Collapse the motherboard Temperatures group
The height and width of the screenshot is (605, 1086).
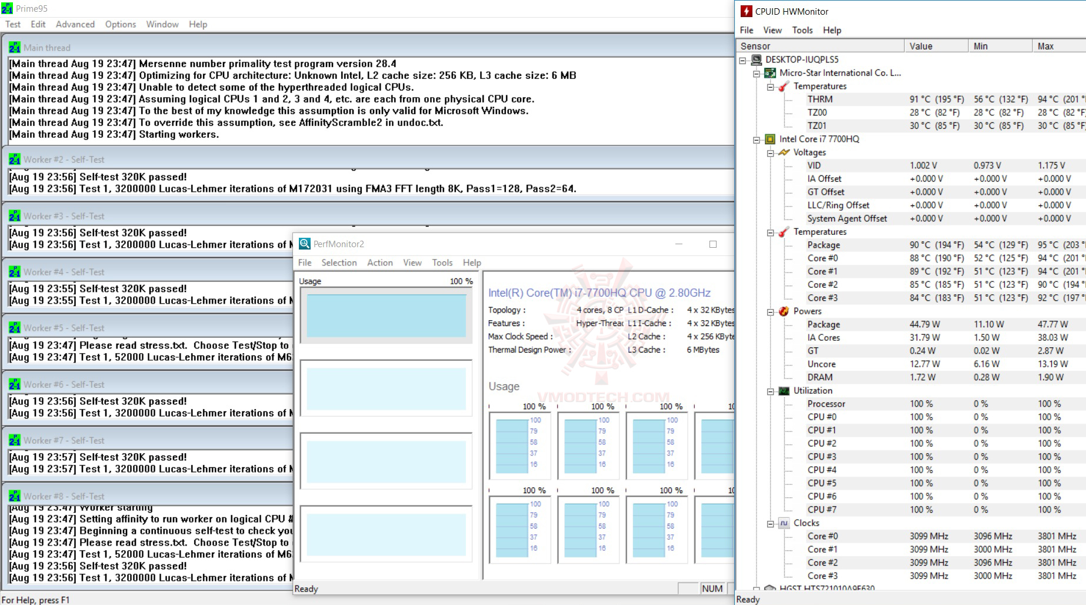point(770,87)
